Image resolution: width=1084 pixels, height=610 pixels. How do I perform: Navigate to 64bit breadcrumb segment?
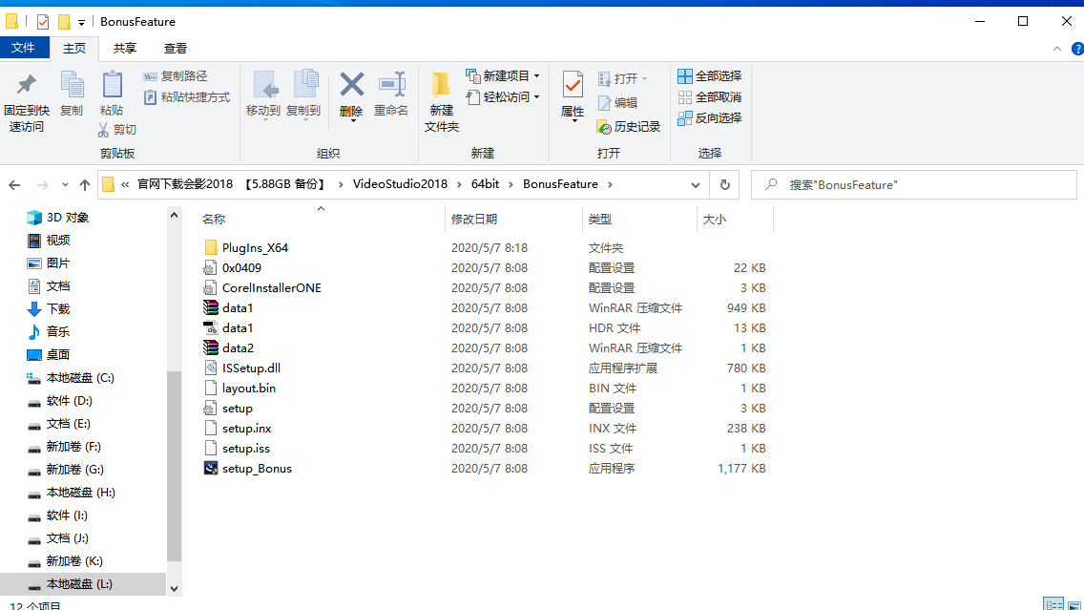coord(486,184)
